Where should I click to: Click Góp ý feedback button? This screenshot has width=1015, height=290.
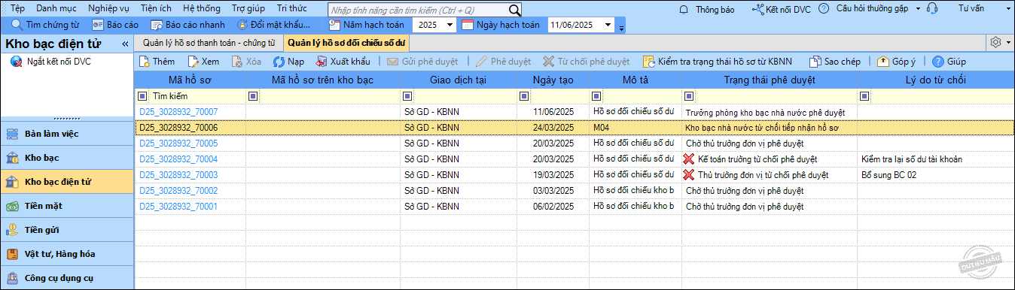(897, 62)
